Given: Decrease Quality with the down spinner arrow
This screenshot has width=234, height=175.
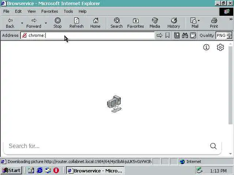Looking at the screenshot, I should pyautogui.click(x=229, y=37).
